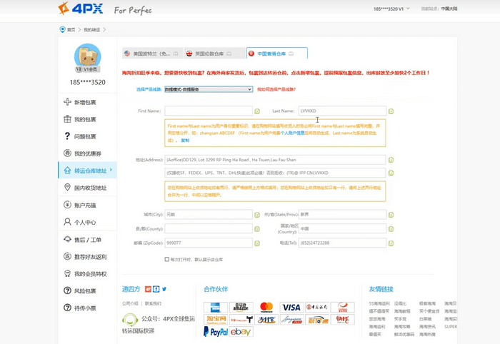Open the 选择产品线路 dropdown
This screenshot has height=344, width=500.
pos(208,89)
